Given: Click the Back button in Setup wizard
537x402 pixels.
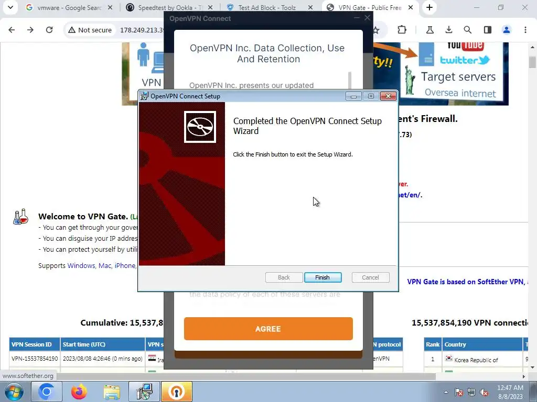Looking at the screenshot, I should [x=284, y=277].
